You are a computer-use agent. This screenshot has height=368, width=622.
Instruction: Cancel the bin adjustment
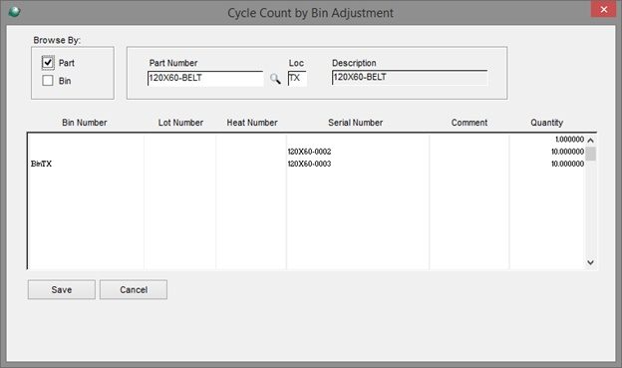pyautogui.click(x=134, y=290)
